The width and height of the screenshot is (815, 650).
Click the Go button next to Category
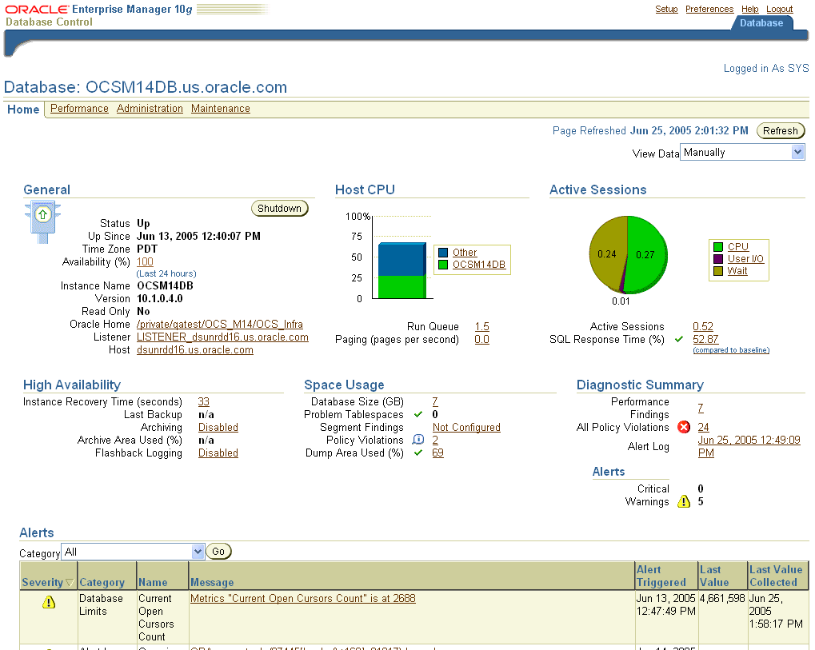[x=218, y=552]
